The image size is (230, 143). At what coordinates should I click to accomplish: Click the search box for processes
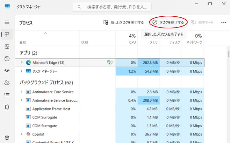(x=112, y=7)
